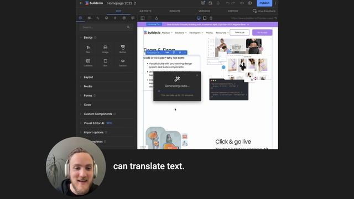Screen dimensions: 354x199
Task: Collapse the Basics section
Action: pyautogui.click(x=88, y=38)
